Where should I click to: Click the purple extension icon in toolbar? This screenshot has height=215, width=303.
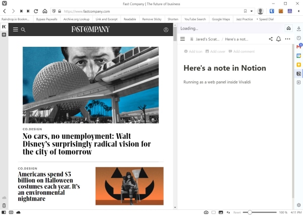(290, 11)
